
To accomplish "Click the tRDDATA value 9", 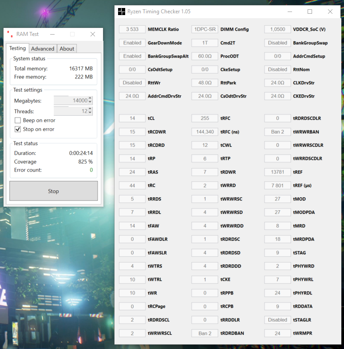I will click(277, 306).
